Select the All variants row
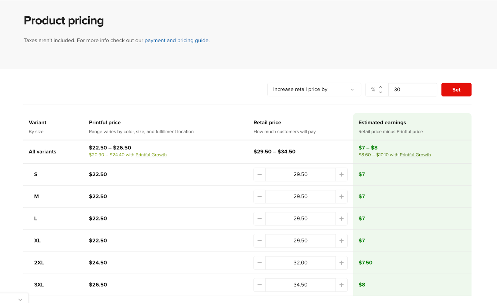This screenshot has width=497, height=303. point(42,151)
